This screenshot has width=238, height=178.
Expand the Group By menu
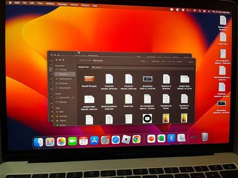[155, 61]
